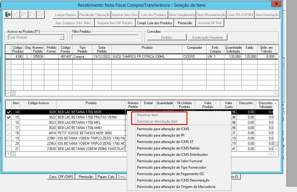This screenshot has width=297, height=192.
Task: Toggle selection cell for item 17
Action: coord(8,128)
